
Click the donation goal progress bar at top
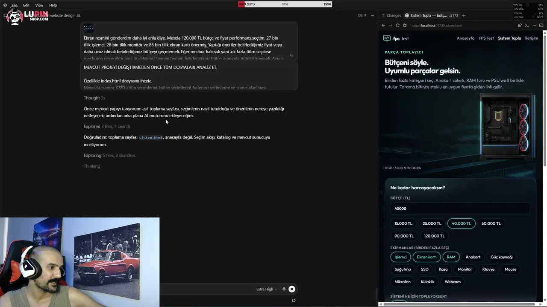[285, 4]
